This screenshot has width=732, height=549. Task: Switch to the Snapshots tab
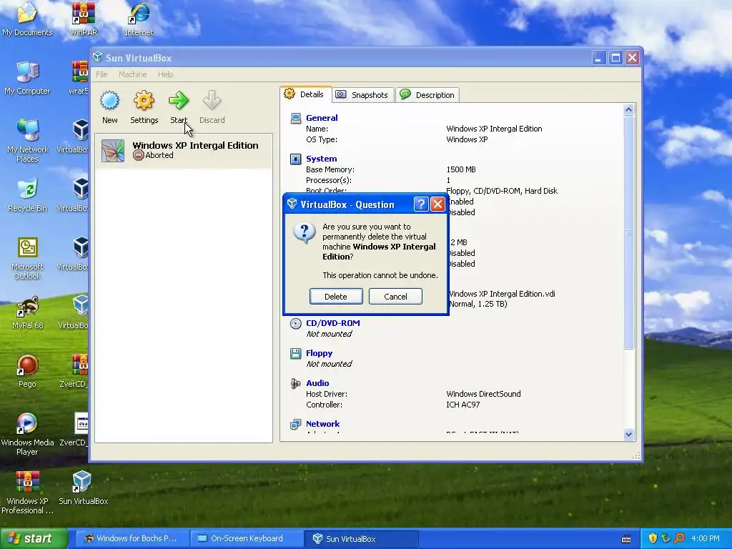point(363,95)
